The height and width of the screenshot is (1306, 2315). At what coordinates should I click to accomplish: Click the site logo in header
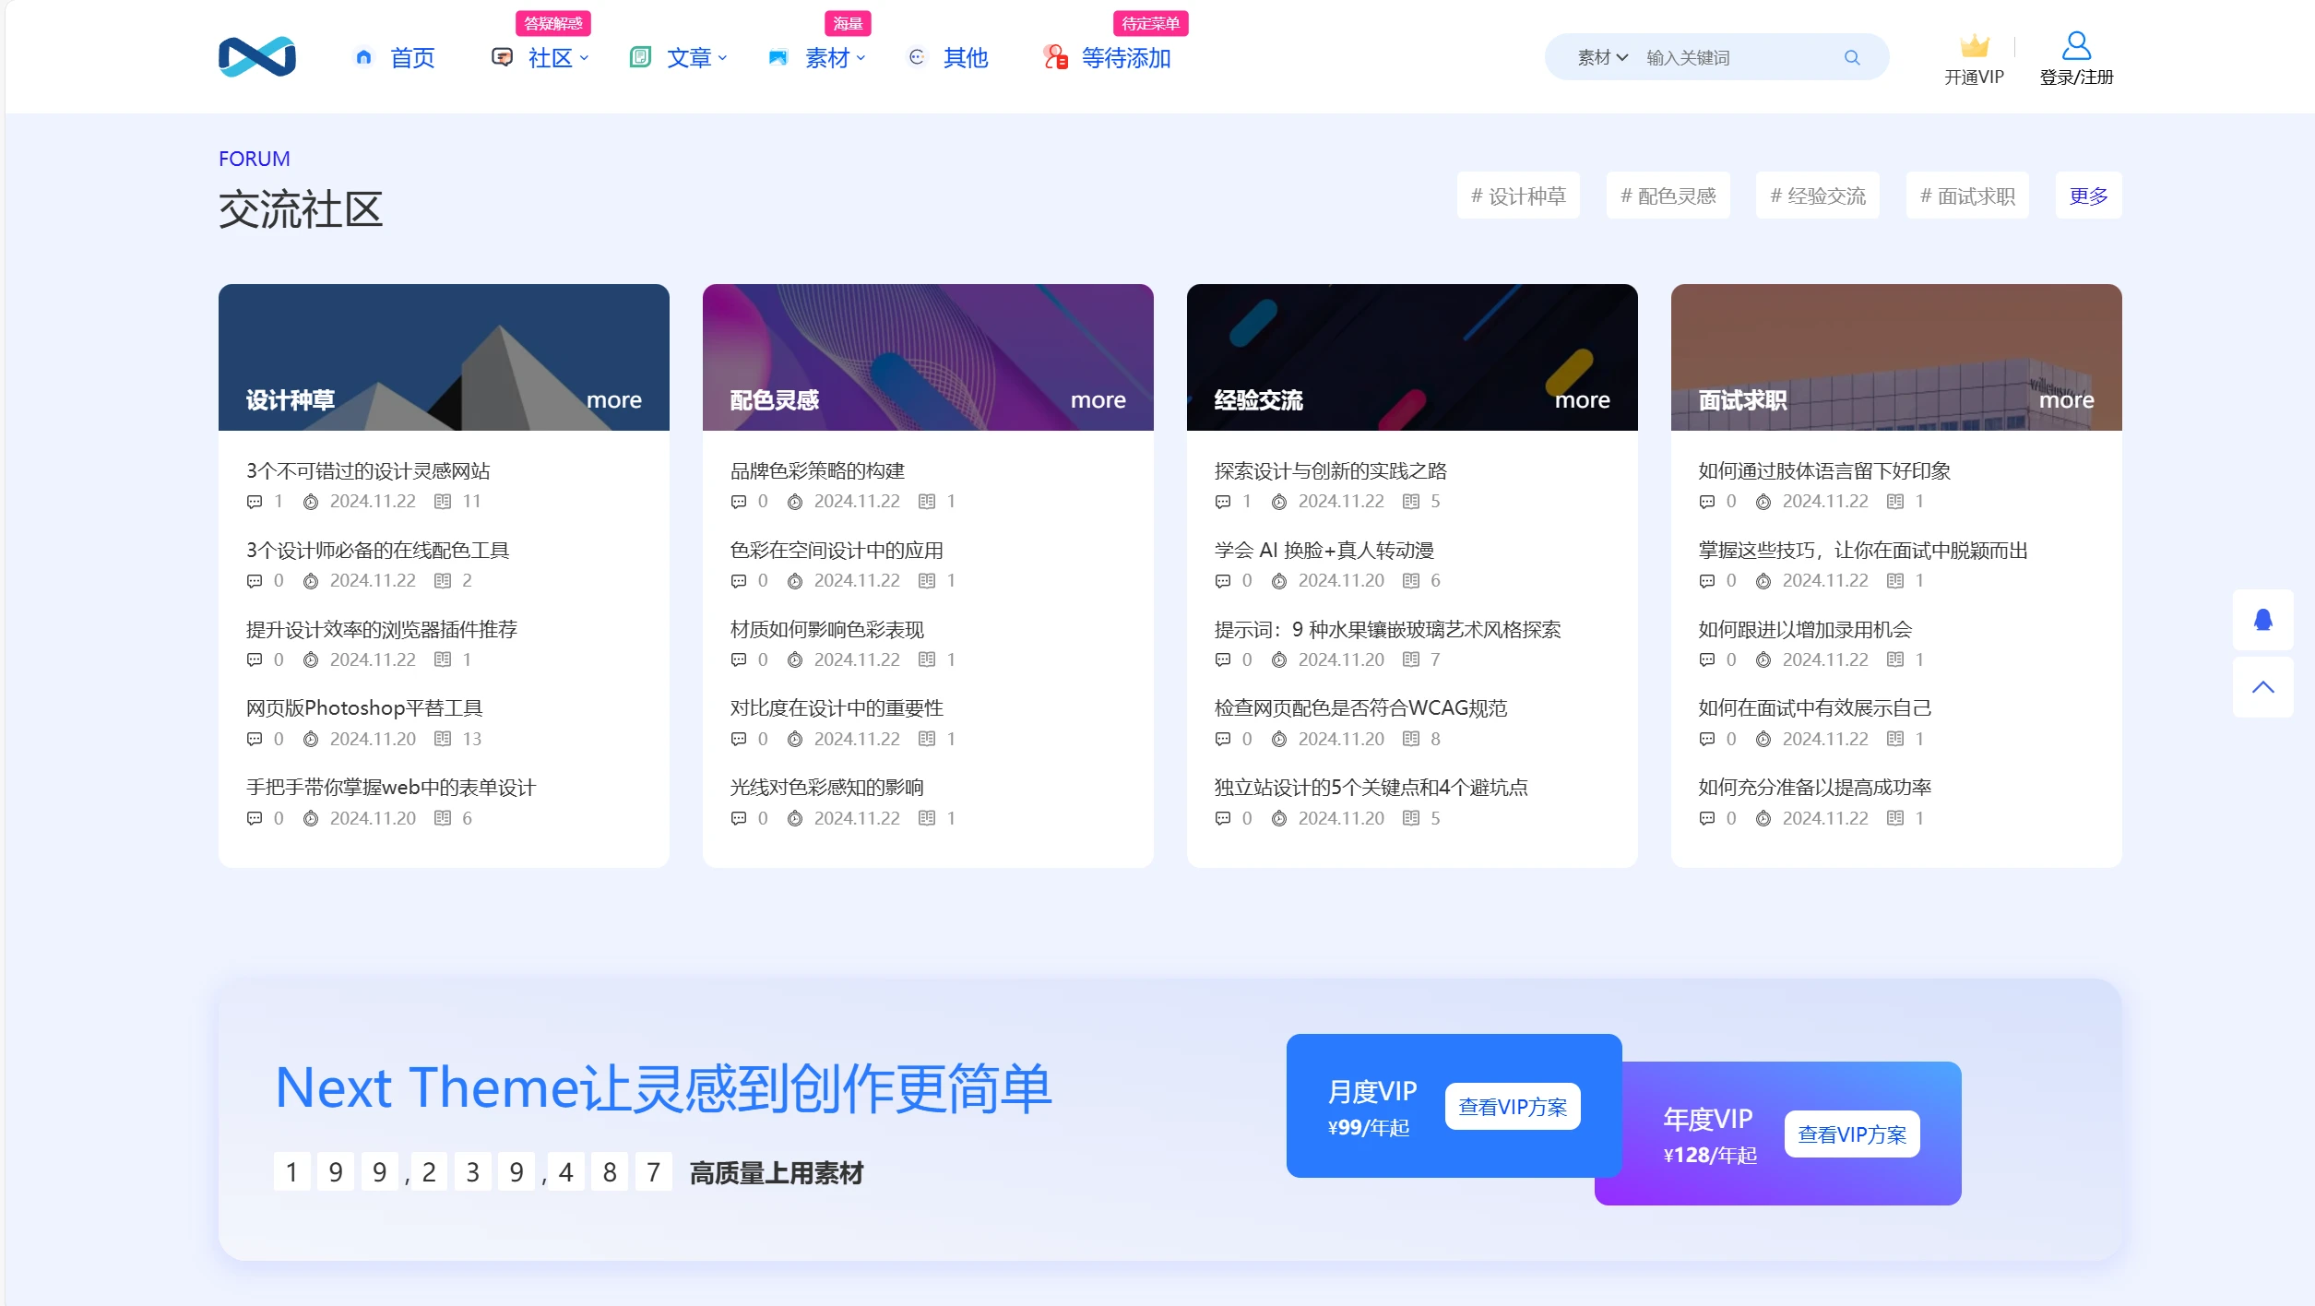coord(256,57)
